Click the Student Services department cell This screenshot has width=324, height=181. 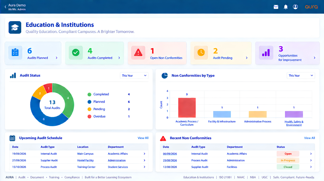tap(118, 167)
